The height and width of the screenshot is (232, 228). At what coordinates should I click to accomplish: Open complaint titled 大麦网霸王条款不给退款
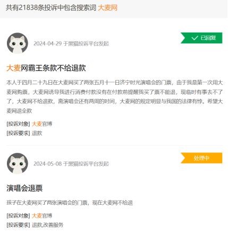point(46,68)
